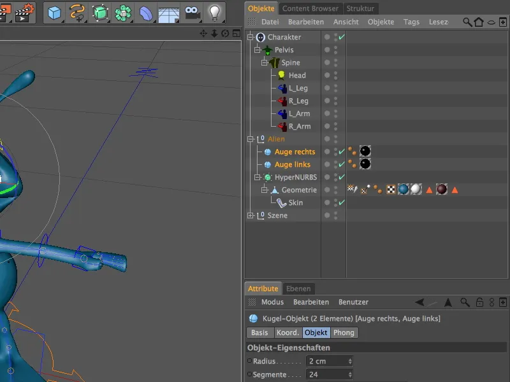The height and width of the screenshot is (382, 510).
Task: Toggle the Skin enable checkmark
Action: point(342,202)
